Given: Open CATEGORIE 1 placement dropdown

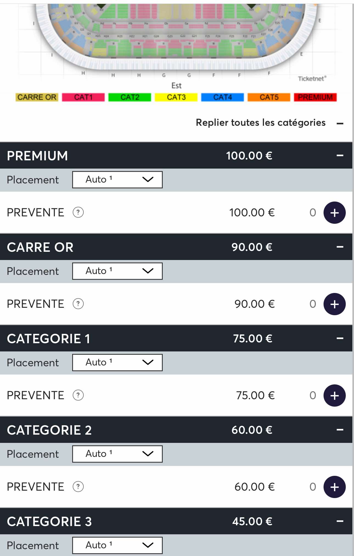Looking at the screenshot, I should click(117, 362).
